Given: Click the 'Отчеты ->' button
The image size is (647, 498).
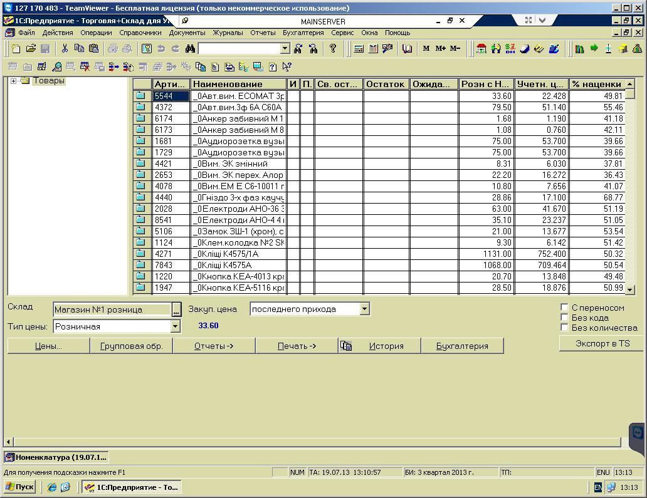Looking at the screenshot, I should 214,346.
